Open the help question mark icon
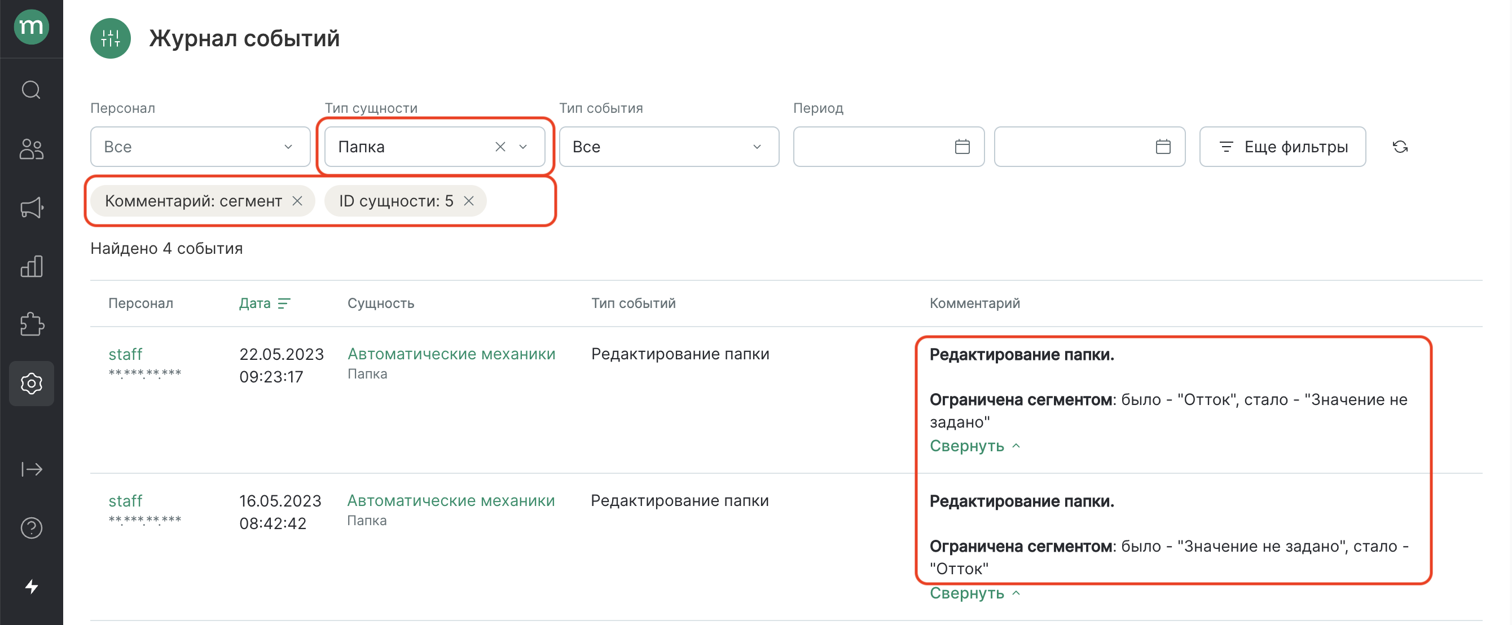The width and height of the screenshot is (1512, 625). [31, 528]
